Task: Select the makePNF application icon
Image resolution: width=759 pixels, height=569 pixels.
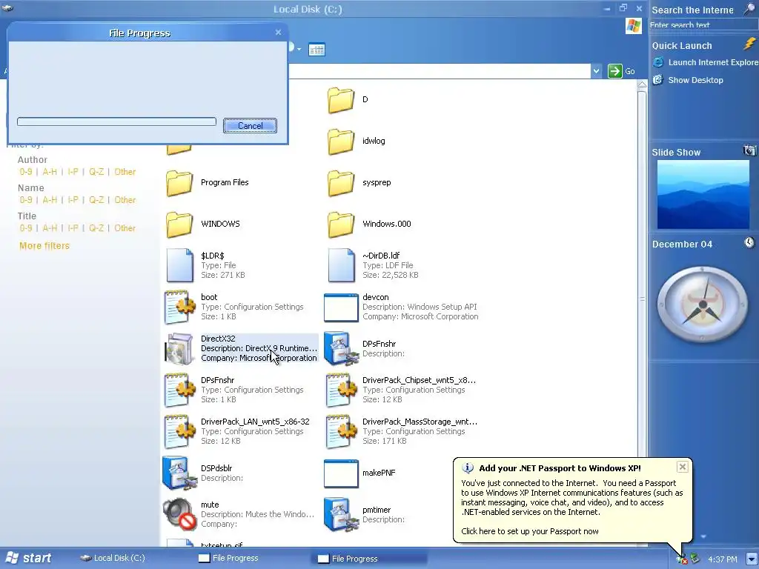Action: tap(341, 473)
